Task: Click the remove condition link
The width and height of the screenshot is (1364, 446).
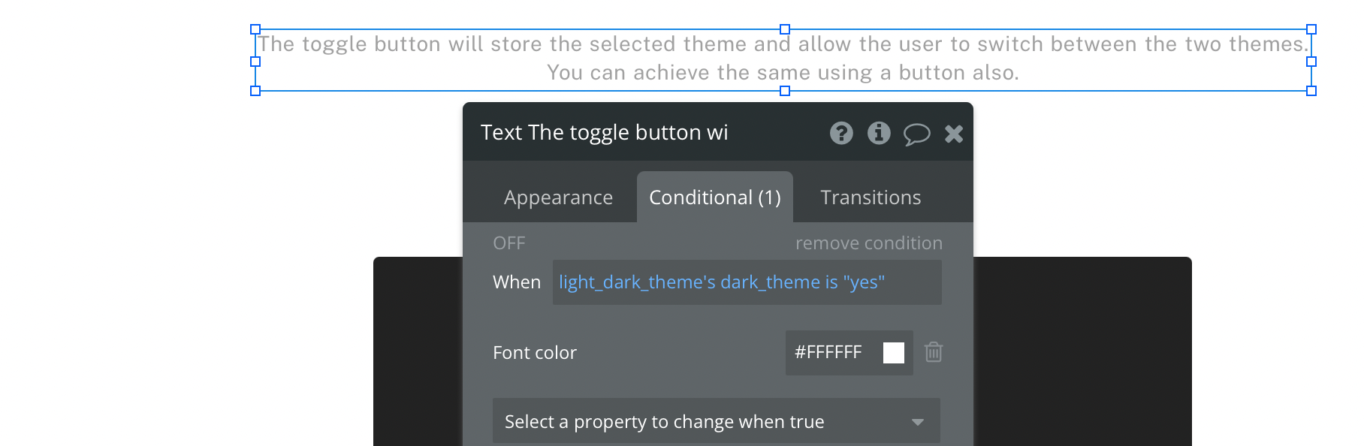Action: (x=869, y=243)
